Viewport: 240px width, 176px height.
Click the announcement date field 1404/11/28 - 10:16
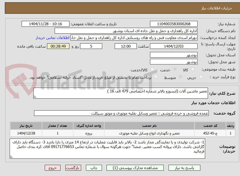click(46, 24)
